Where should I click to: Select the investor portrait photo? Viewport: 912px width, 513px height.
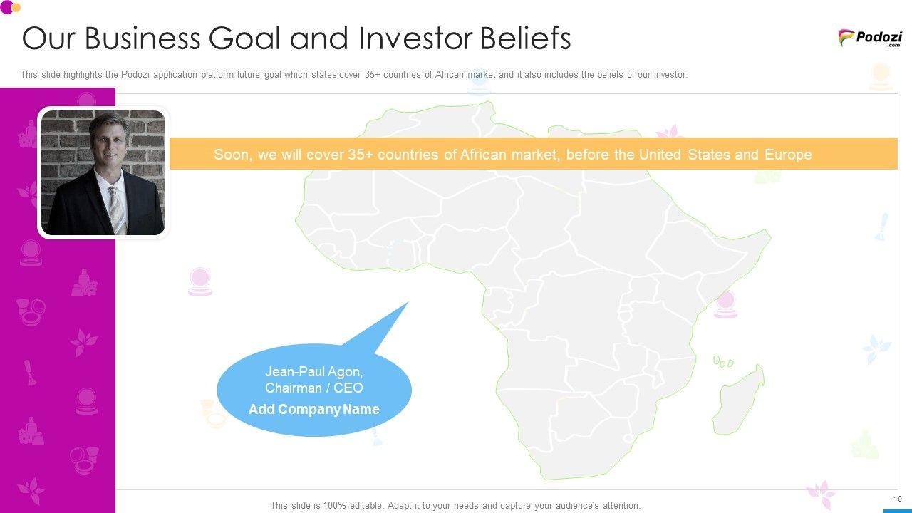click(103, 172)
